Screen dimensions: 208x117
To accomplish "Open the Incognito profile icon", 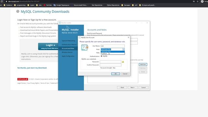I will (x=202, y=1).
